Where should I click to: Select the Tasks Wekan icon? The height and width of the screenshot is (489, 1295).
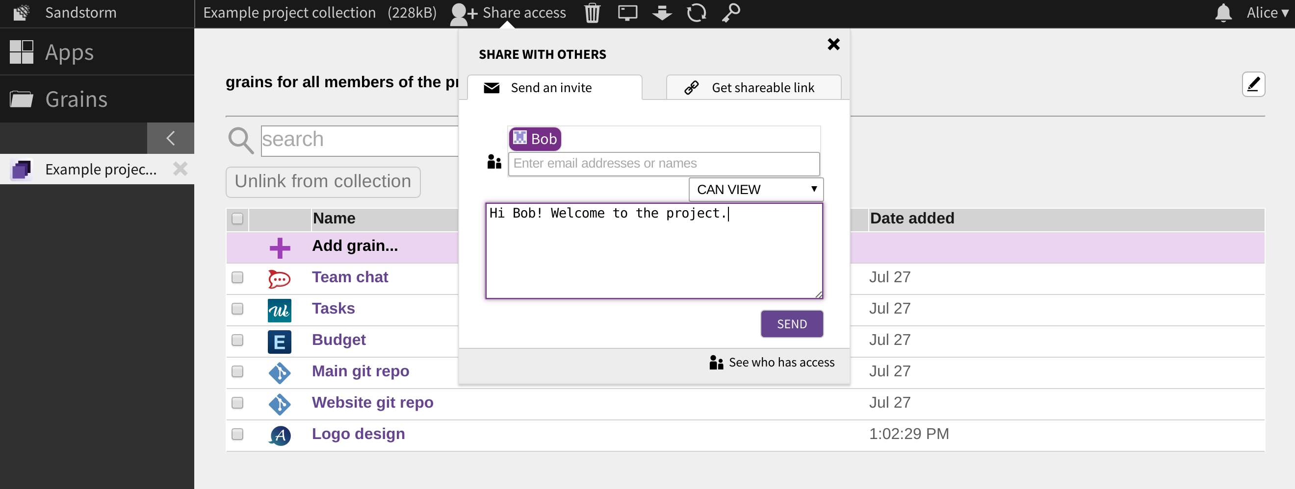coord(280,310)
